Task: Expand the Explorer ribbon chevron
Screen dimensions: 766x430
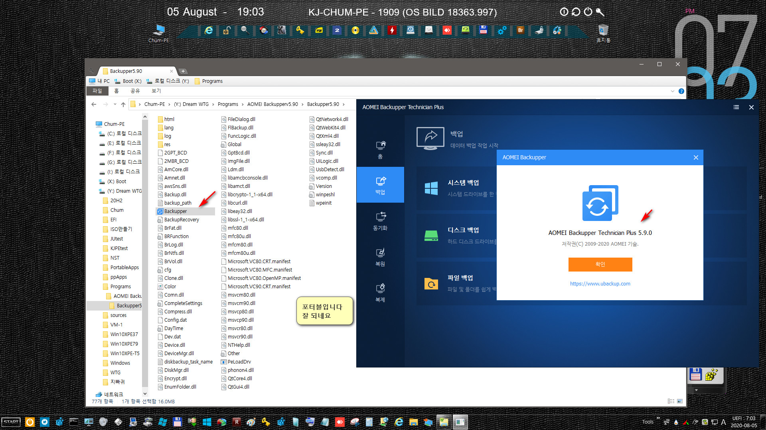Action: coord(673,91)
